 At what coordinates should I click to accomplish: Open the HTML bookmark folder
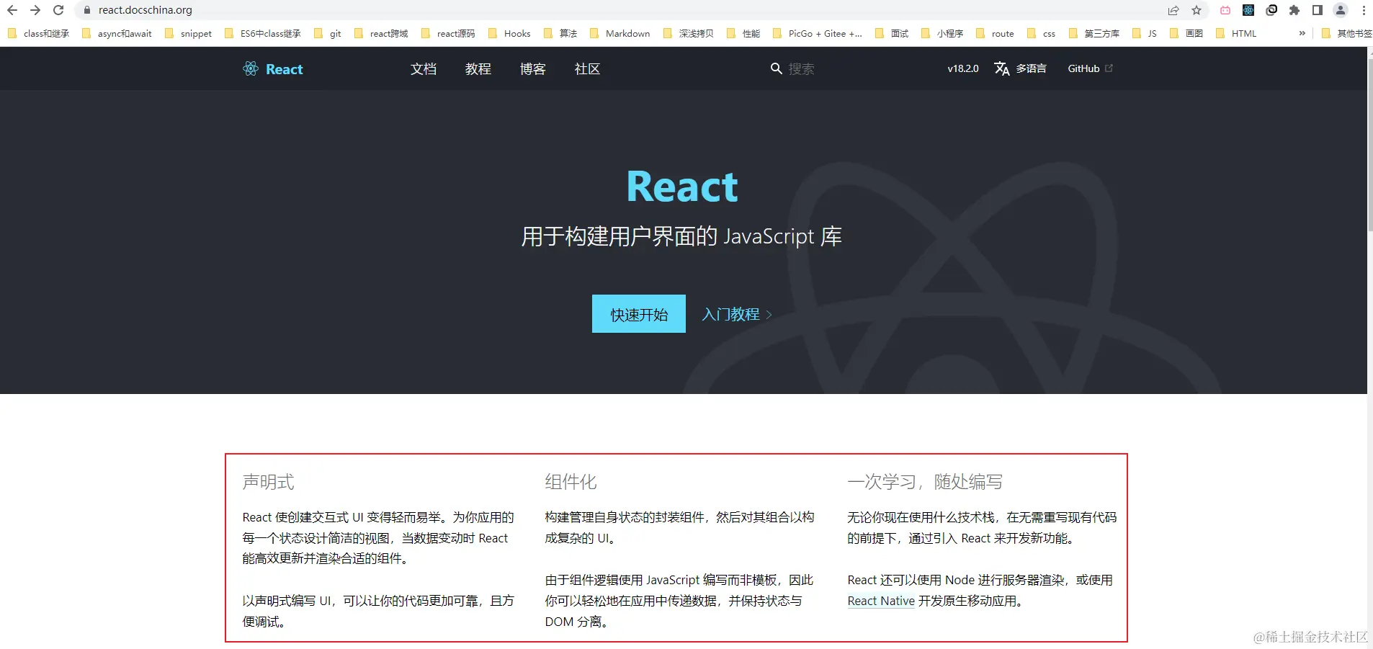point(1236,33)
